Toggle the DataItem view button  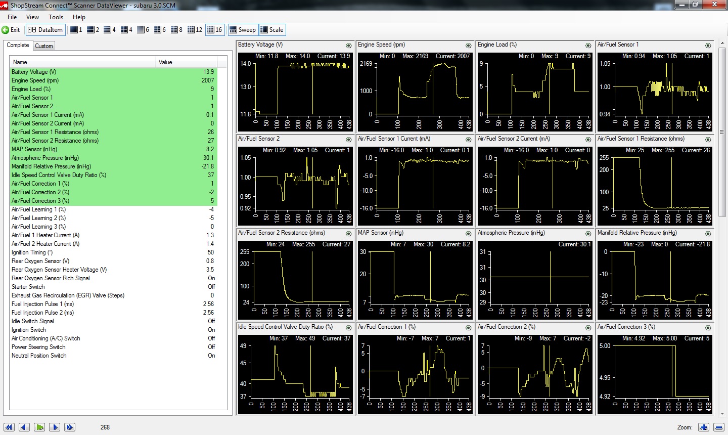(45, 30)
